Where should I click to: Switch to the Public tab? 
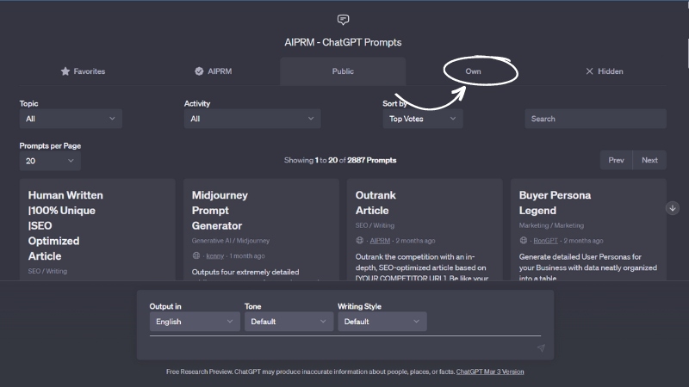click(x=343, y=71)
